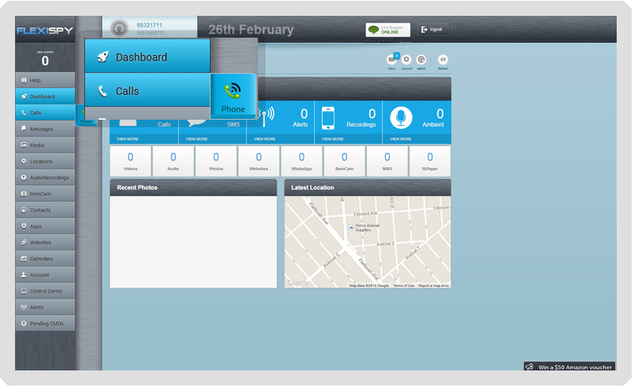634x387 pixels.
Task: Open the Websites count tile
Action: (259, 161)
